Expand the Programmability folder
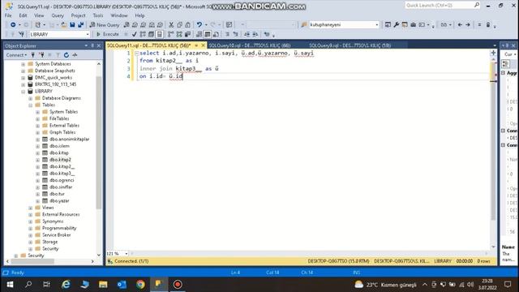Screen dimensions: 519x292 [31, 229]
